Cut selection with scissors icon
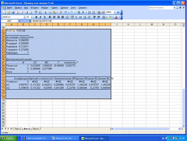 [x=45, y=12]
